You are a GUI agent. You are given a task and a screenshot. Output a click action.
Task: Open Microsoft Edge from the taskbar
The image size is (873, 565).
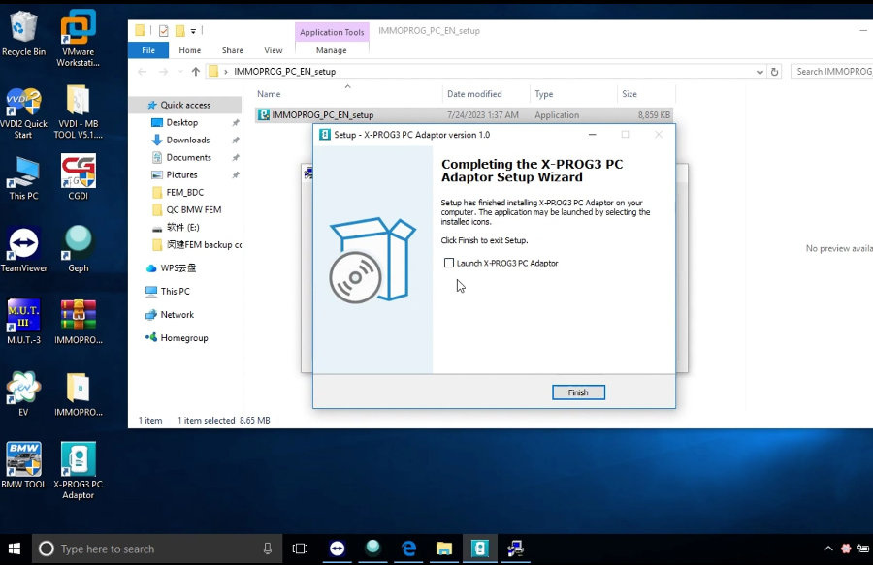pos(408,549)
